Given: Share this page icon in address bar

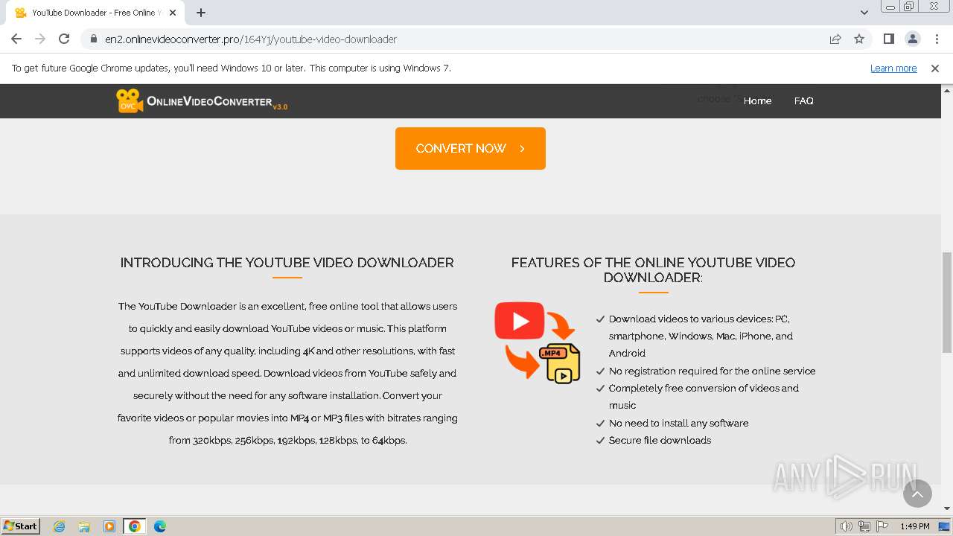Looking at the screenshot, I should [x=835, y=39].
